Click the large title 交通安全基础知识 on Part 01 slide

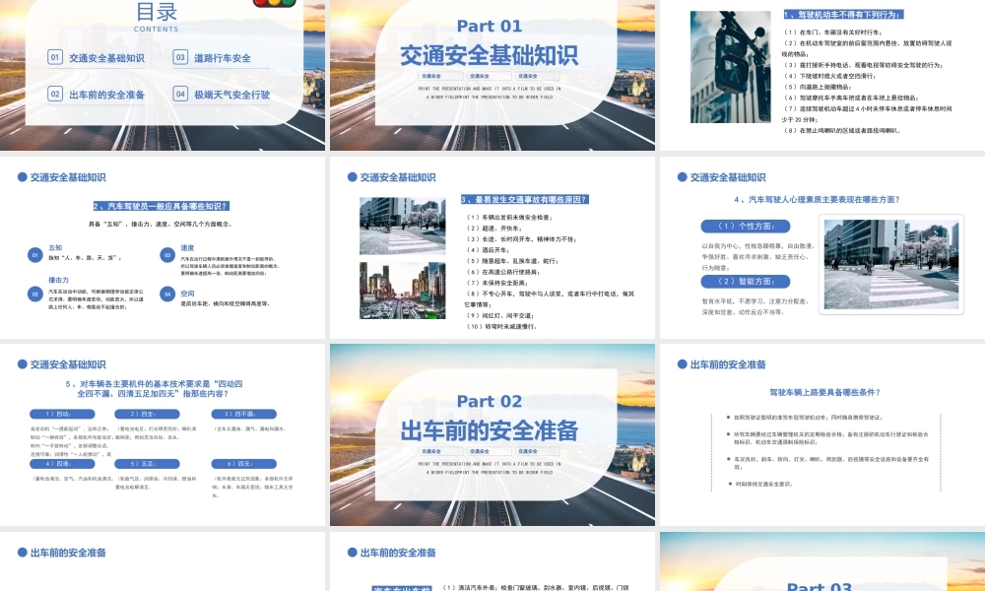pos(490,55)
